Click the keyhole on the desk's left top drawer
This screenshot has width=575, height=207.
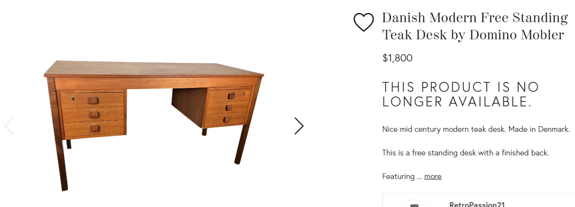(x=73, y=98)
